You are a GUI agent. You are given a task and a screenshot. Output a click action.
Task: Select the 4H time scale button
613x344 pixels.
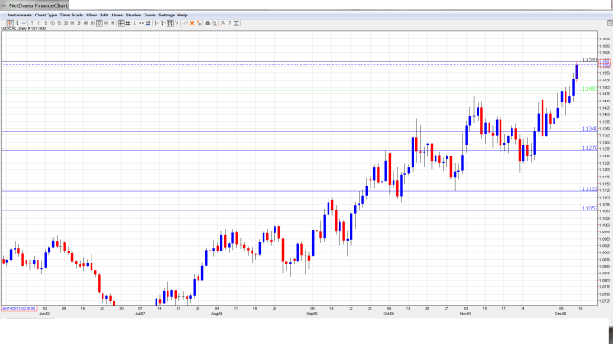coord(86,23)
